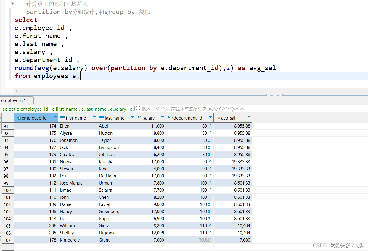Click the last_name column header
This screenshot has height=251, width=368.
pyautogui.click(x=116, y=118)
